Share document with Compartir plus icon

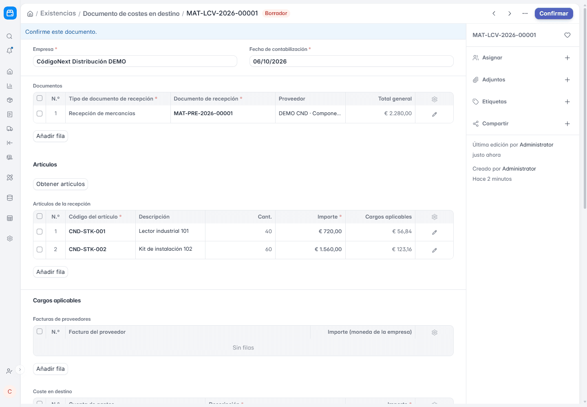pos(567,124)
